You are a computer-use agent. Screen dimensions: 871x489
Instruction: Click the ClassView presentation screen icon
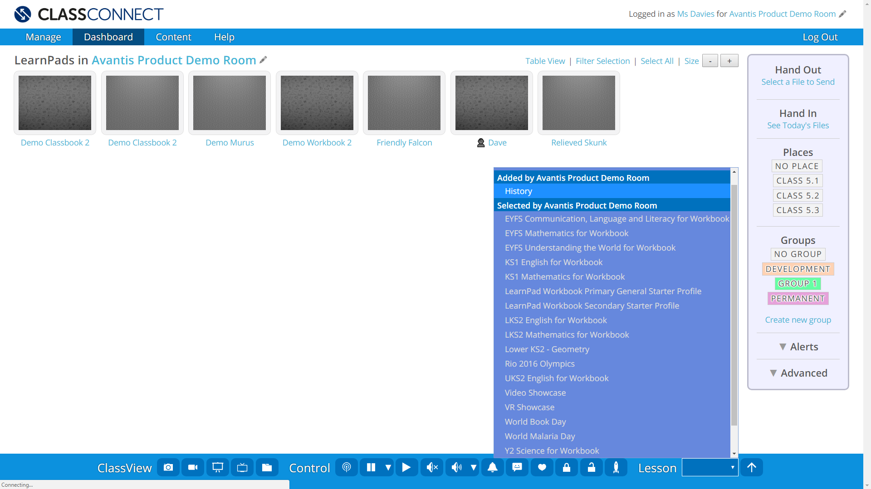click(218, 467)
